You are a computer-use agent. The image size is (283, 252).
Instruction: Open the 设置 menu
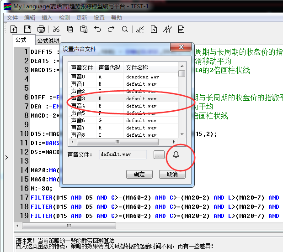(99, 17)
